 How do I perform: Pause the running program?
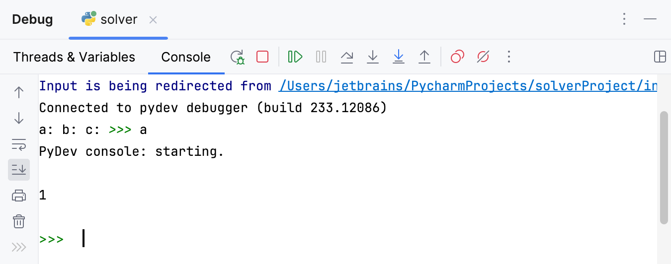click(321, 57)
